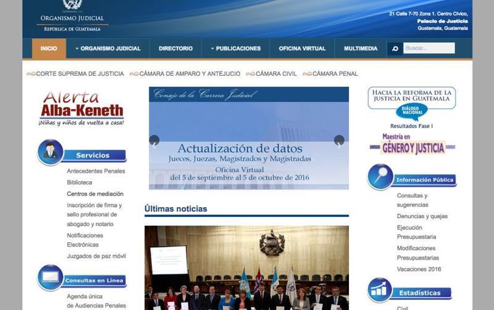Screen dimensions: 494x310
Task: Open Centros de mediación link
Action: click(x=95, y=194)
